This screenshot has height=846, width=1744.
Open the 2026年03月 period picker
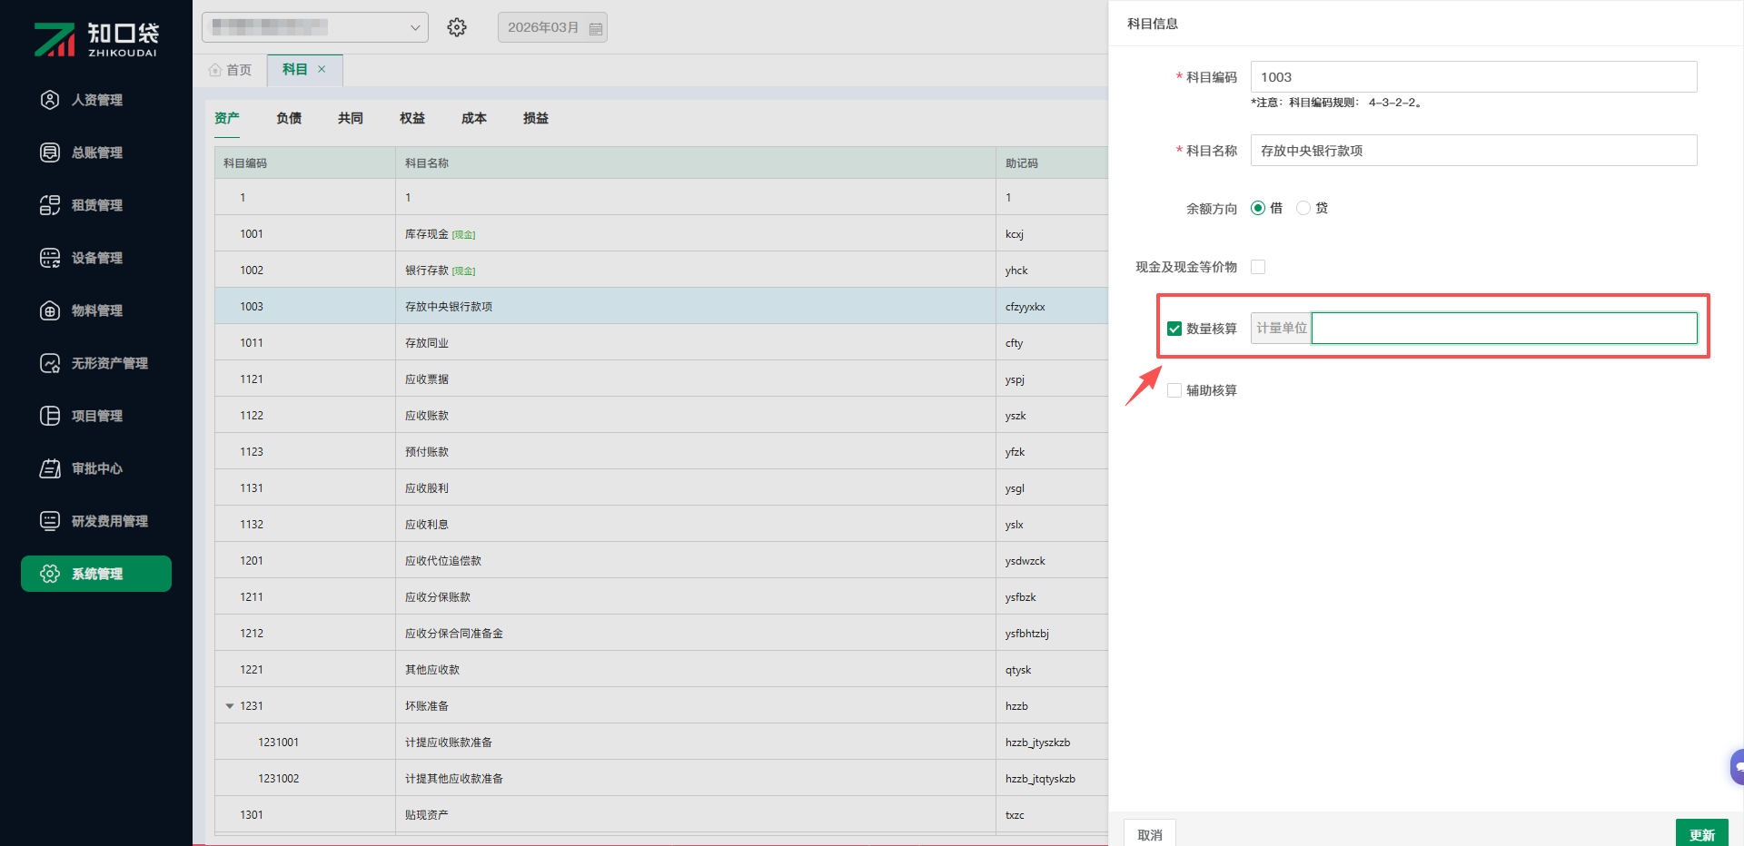552,27
